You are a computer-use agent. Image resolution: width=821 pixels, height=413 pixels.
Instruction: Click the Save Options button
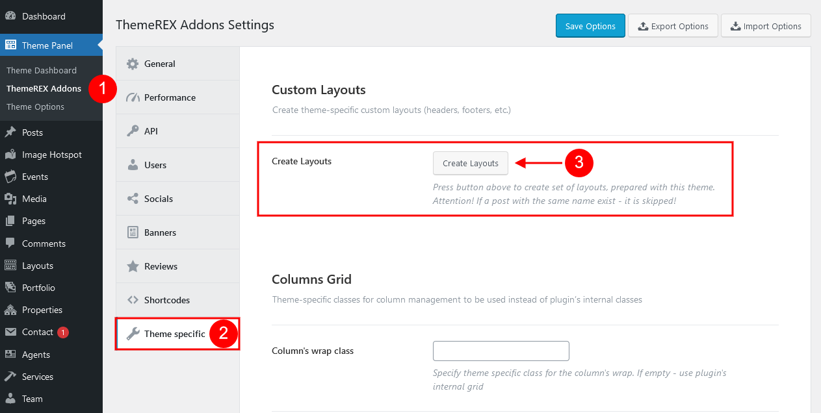(590, 26)
